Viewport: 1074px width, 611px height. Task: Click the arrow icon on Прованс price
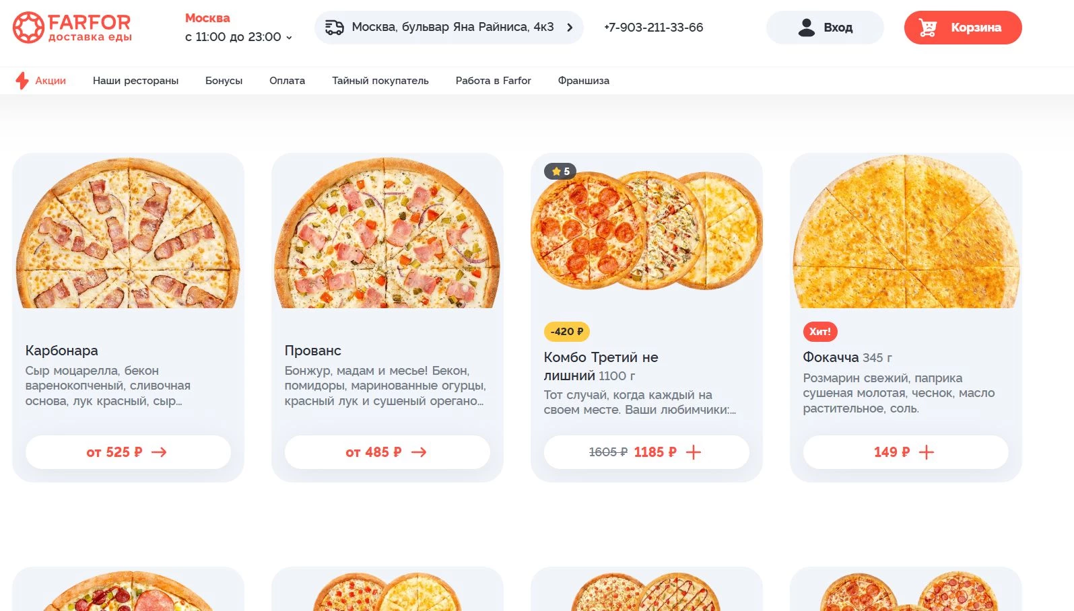pyautogui.click(x=419, y=452)
